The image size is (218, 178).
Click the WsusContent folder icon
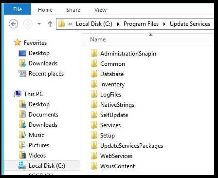94,166
